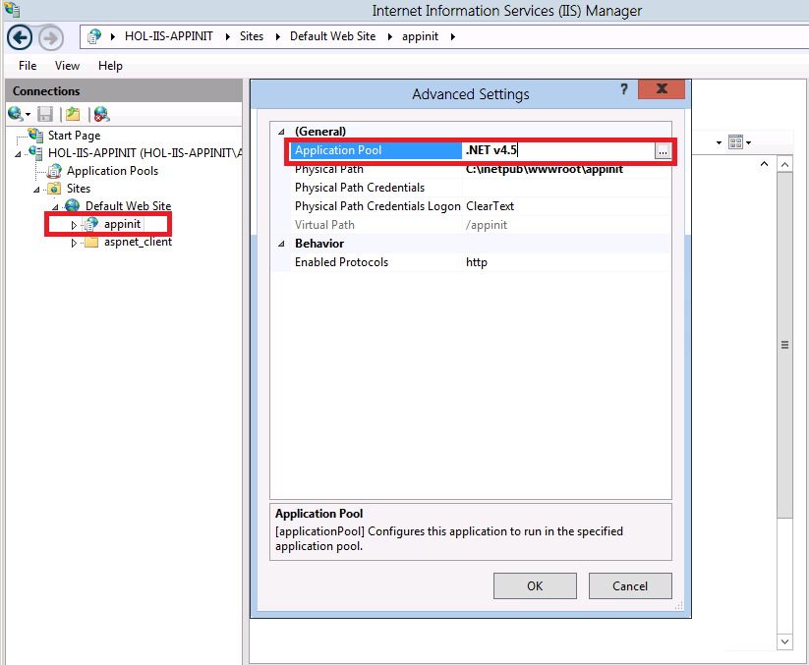Collapse the (General) section
This screenshot has width=809, height=665.
[x=281, y=131]
